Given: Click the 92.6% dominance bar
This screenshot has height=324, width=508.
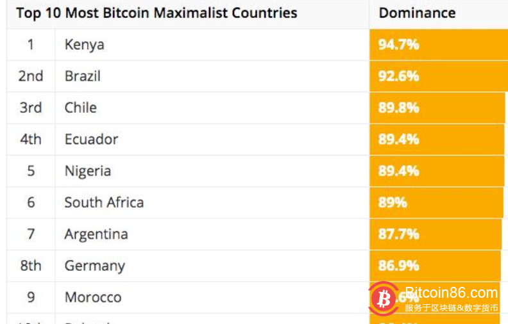Looking at the screenshot, I should (438, 76).
